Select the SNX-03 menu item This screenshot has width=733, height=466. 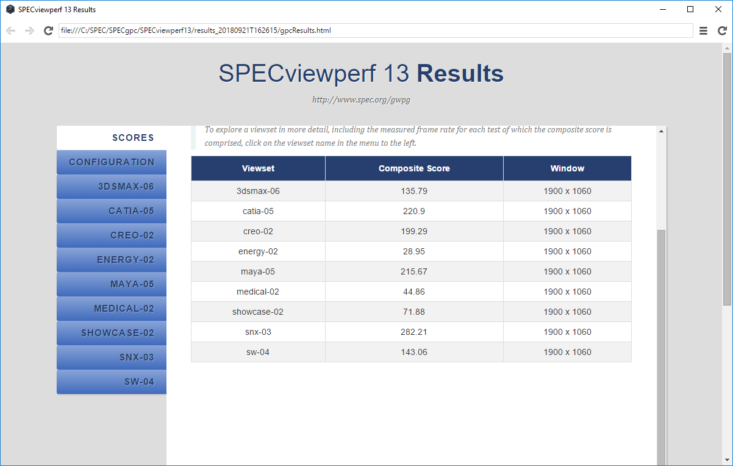pyautogui.click(x=112, y=357)
